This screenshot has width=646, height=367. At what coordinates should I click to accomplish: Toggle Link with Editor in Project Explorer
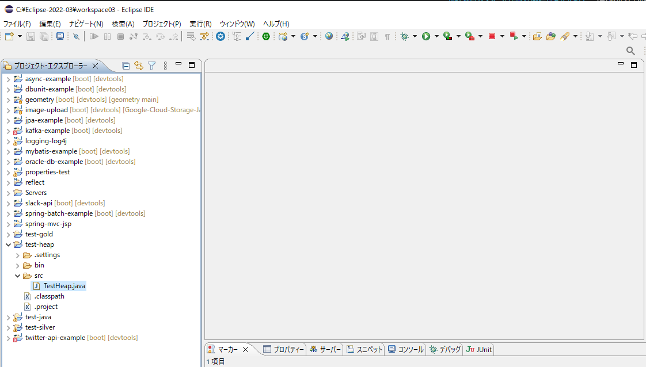[x=139, y=66]
